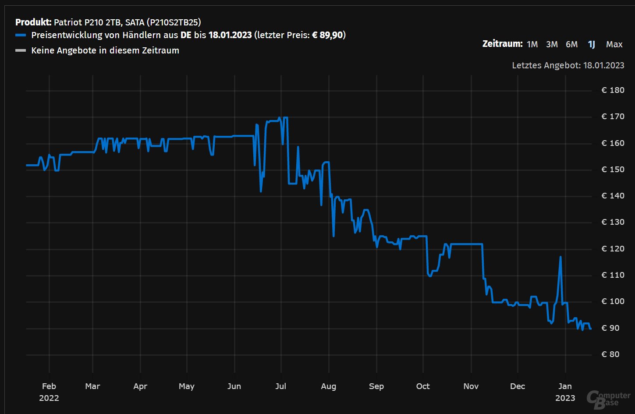Click the Jun month label

tap(234, 386)
